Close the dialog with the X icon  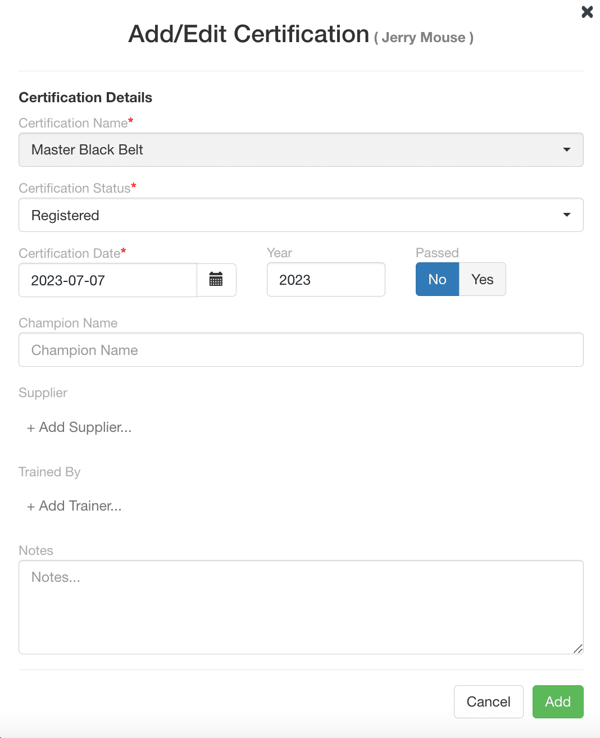coord(587,12)
